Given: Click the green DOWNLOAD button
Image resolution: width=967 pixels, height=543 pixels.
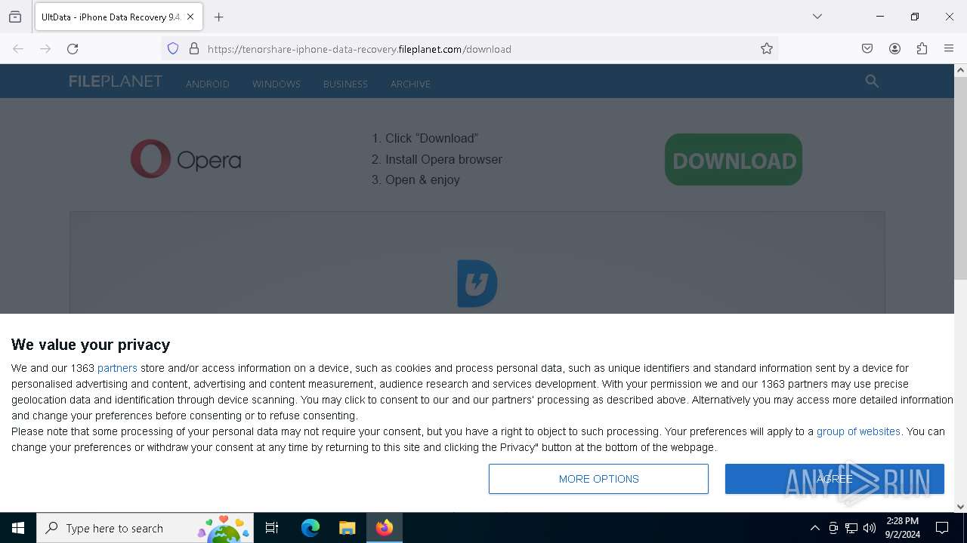Looking at the screenshot, I should (734, 160).
